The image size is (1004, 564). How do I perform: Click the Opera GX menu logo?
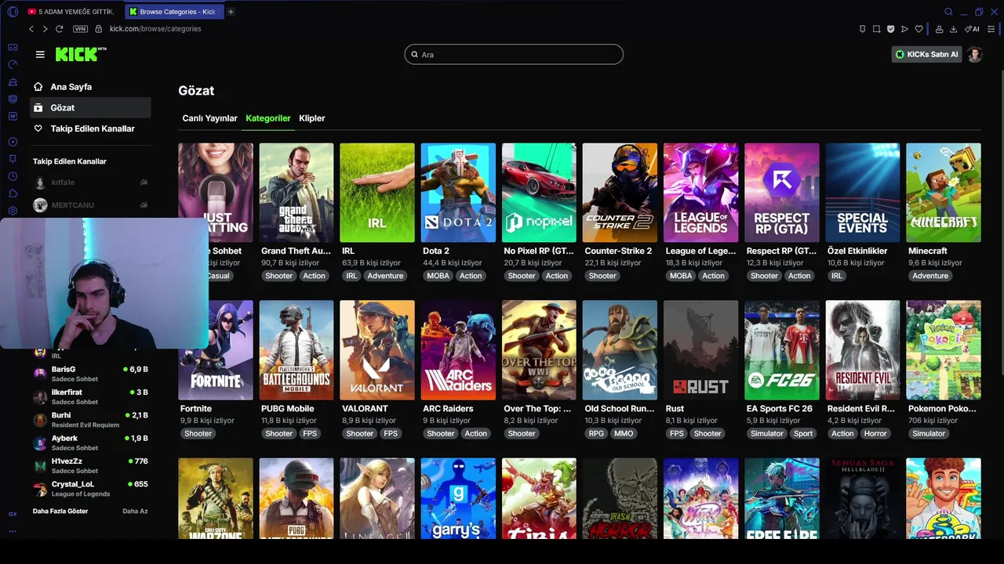[x=13, y=12]
